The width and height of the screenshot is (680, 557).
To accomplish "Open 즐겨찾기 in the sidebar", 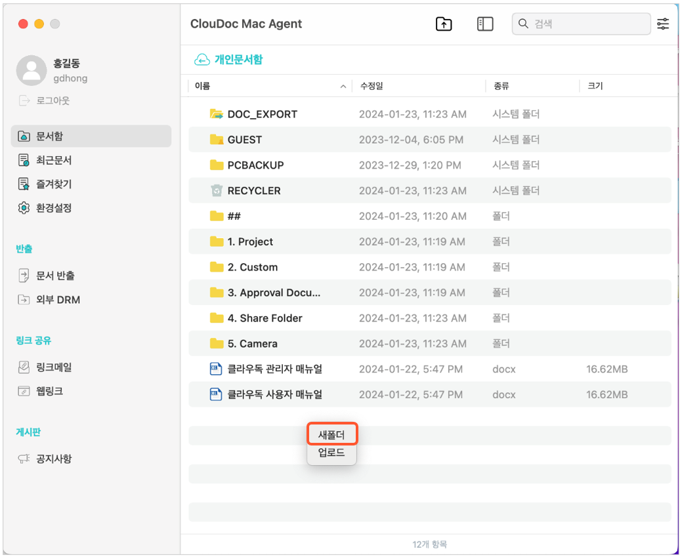I will coord(54,184).
